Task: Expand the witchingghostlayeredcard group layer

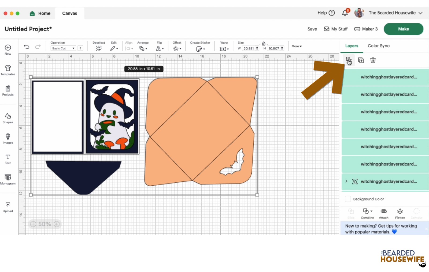Action: [346, 181]
